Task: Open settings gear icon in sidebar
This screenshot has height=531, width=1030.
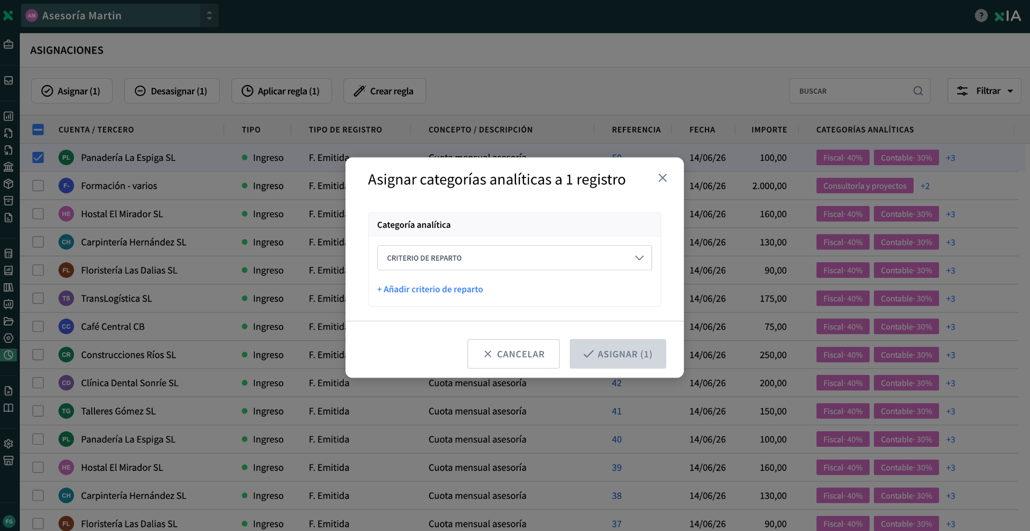Action: [9, 444]
